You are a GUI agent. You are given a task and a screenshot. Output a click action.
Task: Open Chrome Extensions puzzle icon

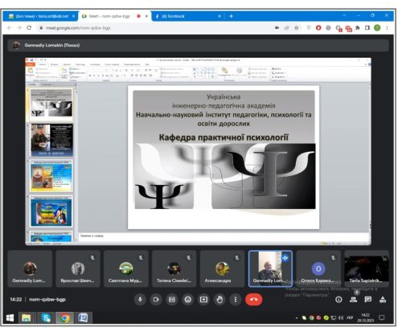[358, 28]
